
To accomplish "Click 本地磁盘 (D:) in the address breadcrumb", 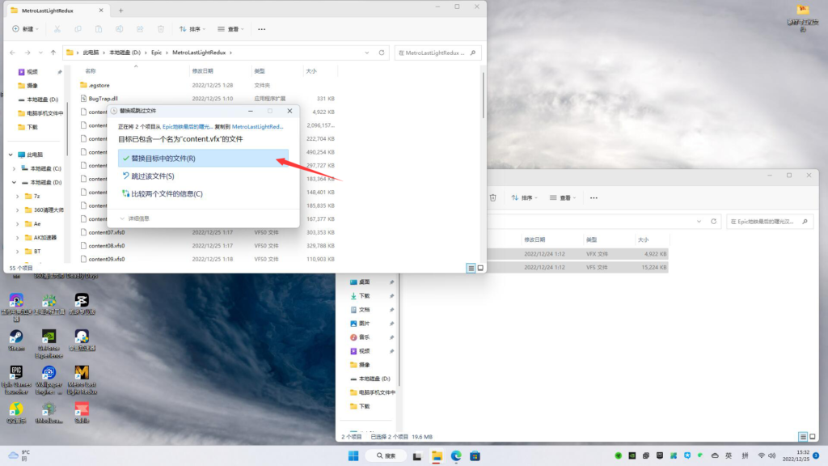I will tap(125, 53).
